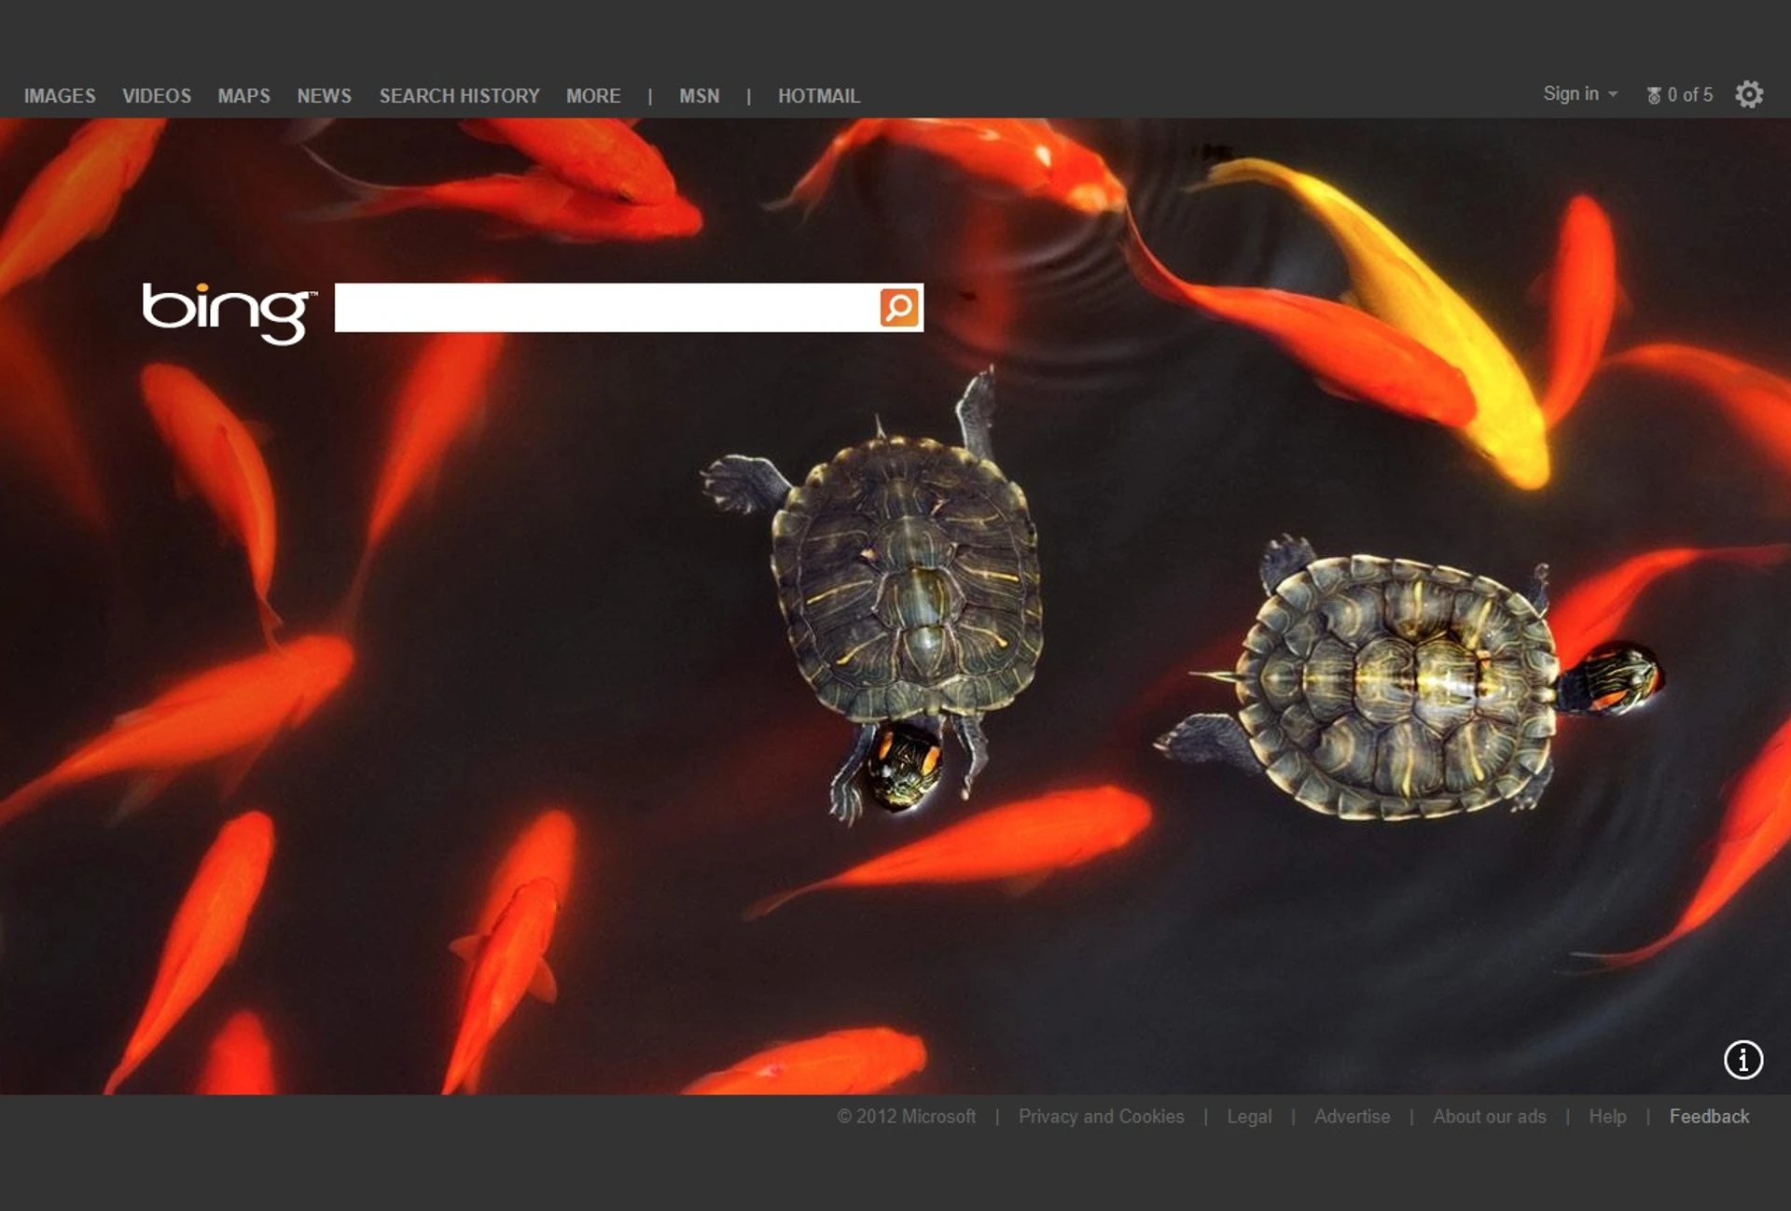This screenshot has width=1791, height=1211.
Task: Click the Bing logo
Action: tap(229, 313)
